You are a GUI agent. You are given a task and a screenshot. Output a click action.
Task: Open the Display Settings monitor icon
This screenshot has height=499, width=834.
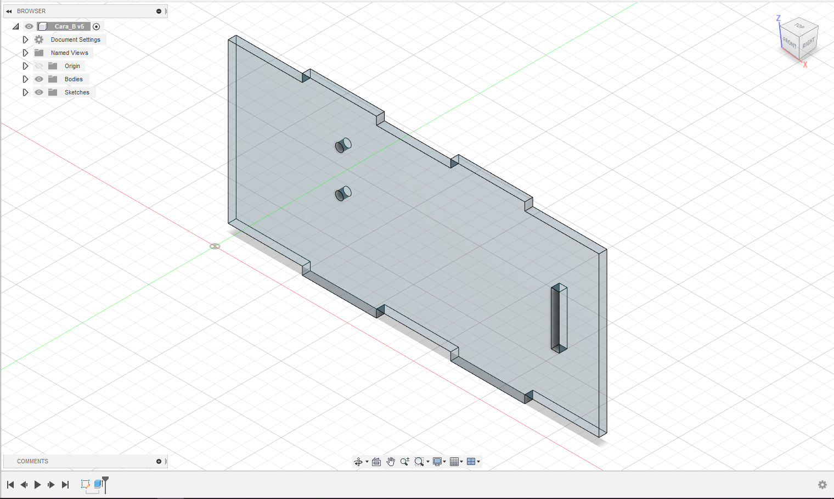pos(437,462)
